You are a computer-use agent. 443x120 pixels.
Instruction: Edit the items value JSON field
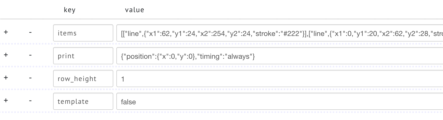click(x=280, y=33)
